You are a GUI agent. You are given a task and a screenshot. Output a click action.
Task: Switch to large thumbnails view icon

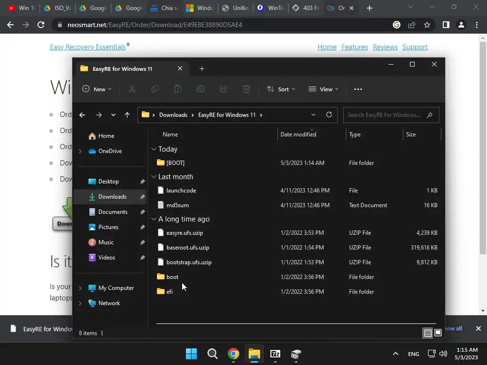[438, 333]
